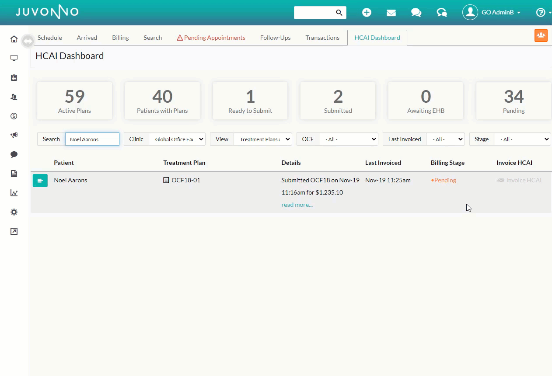This screenshot has height=376, width=552.
Task: Click the Last Invoiced column header
Action: (x=383, y=163)
